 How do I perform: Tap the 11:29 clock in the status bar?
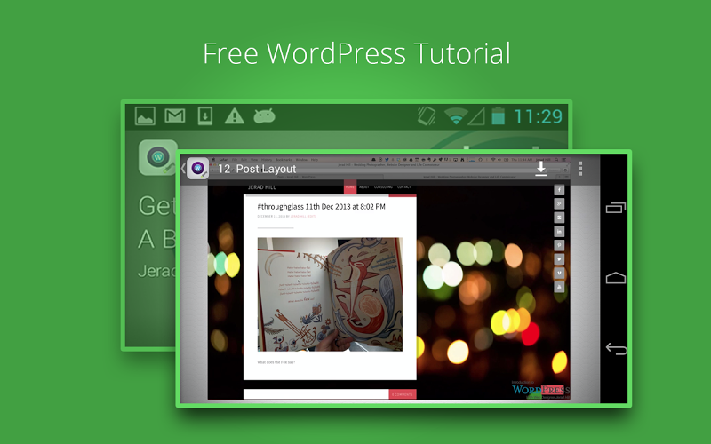pyautogui.click(x=539, y=116)
